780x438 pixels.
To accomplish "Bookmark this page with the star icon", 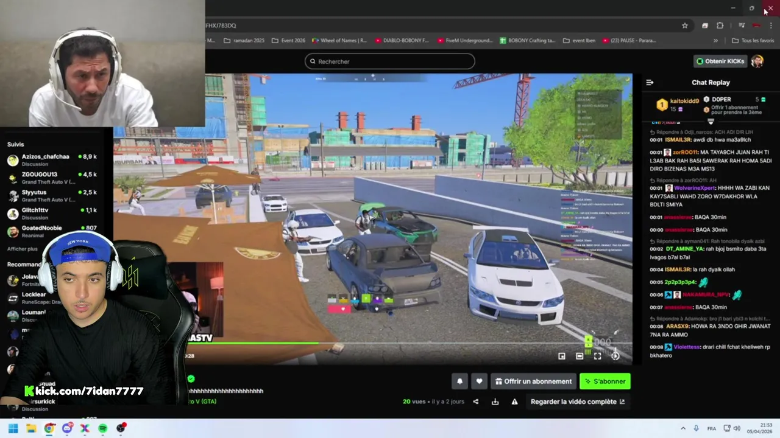I will [x=685, y=26].
